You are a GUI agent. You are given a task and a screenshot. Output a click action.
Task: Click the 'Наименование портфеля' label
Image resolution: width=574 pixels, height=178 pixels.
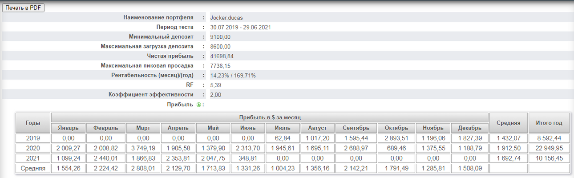tap(158, 17)
